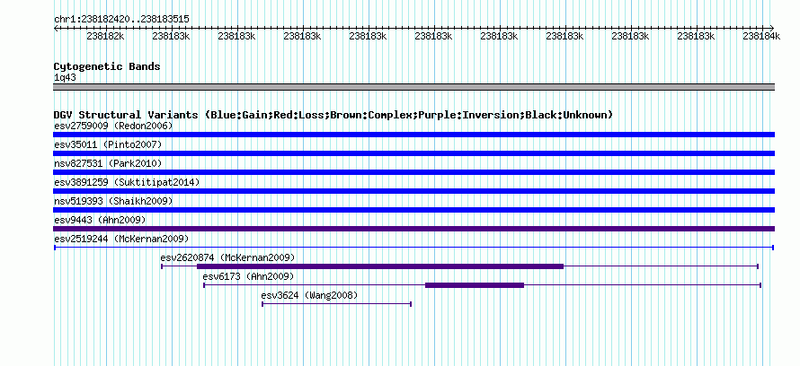Viewport: 800px width, 366px height.
Task: Select the blue esv3891259 gain bar
Action: click(413, 191)
